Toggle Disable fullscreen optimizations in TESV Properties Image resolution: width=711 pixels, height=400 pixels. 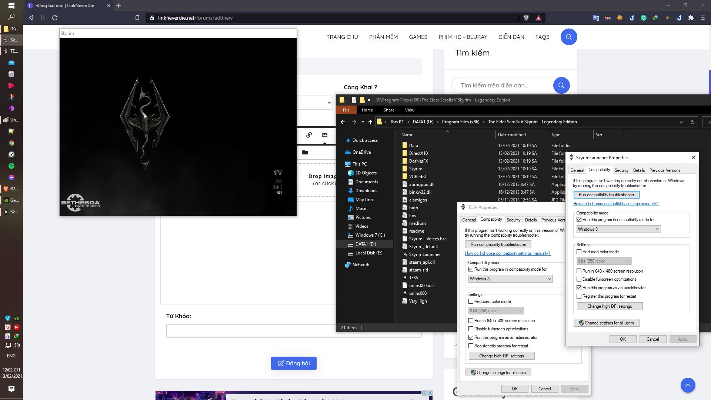471,329
